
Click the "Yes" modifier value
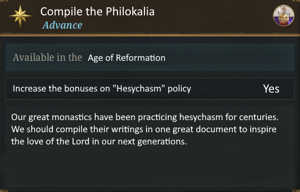[271, 89]
